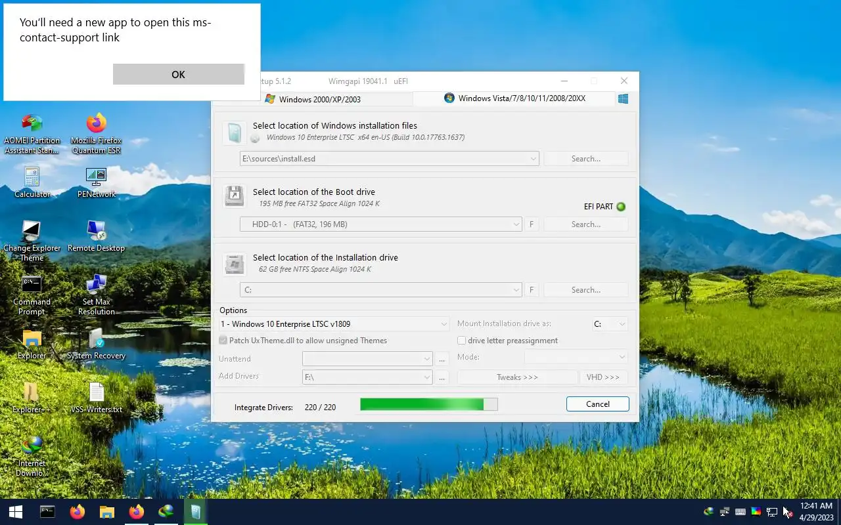
Task: Cancel the driver integration
Action: tap(598, 404)
